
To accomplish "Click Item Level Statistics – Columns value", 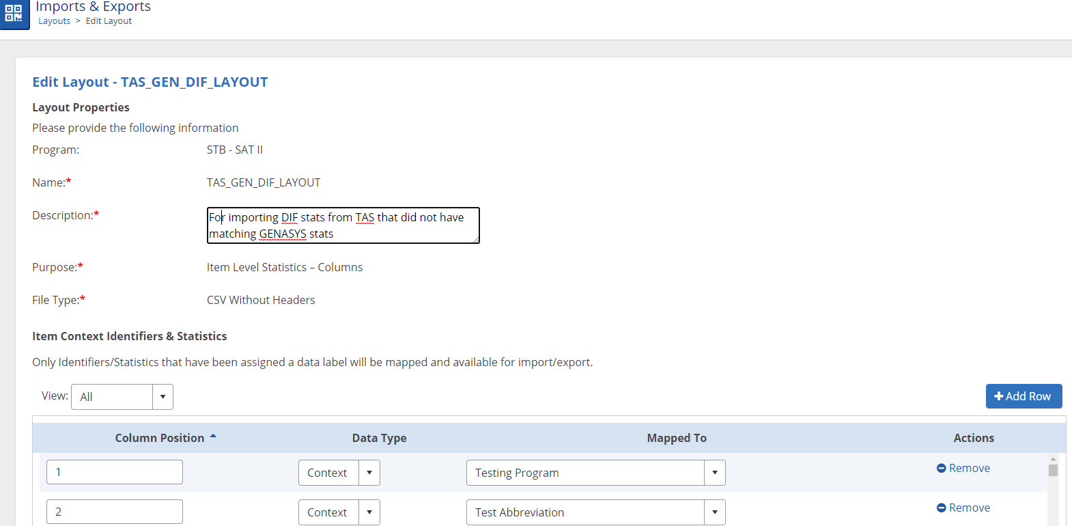I will tap(285, 267).
